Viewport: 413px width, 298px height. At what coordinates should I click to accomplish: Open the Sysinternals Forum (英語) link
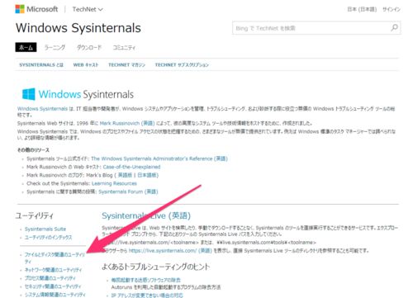click(x=128, y=192)
